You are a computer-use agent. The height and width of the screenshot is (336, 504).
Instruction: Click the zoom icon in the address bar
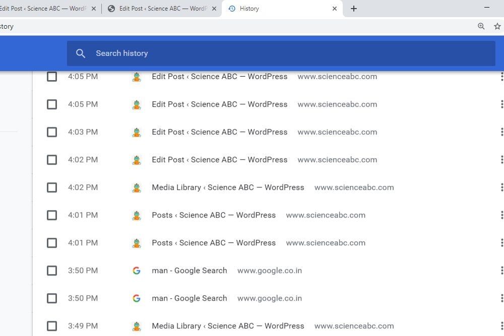481,26
